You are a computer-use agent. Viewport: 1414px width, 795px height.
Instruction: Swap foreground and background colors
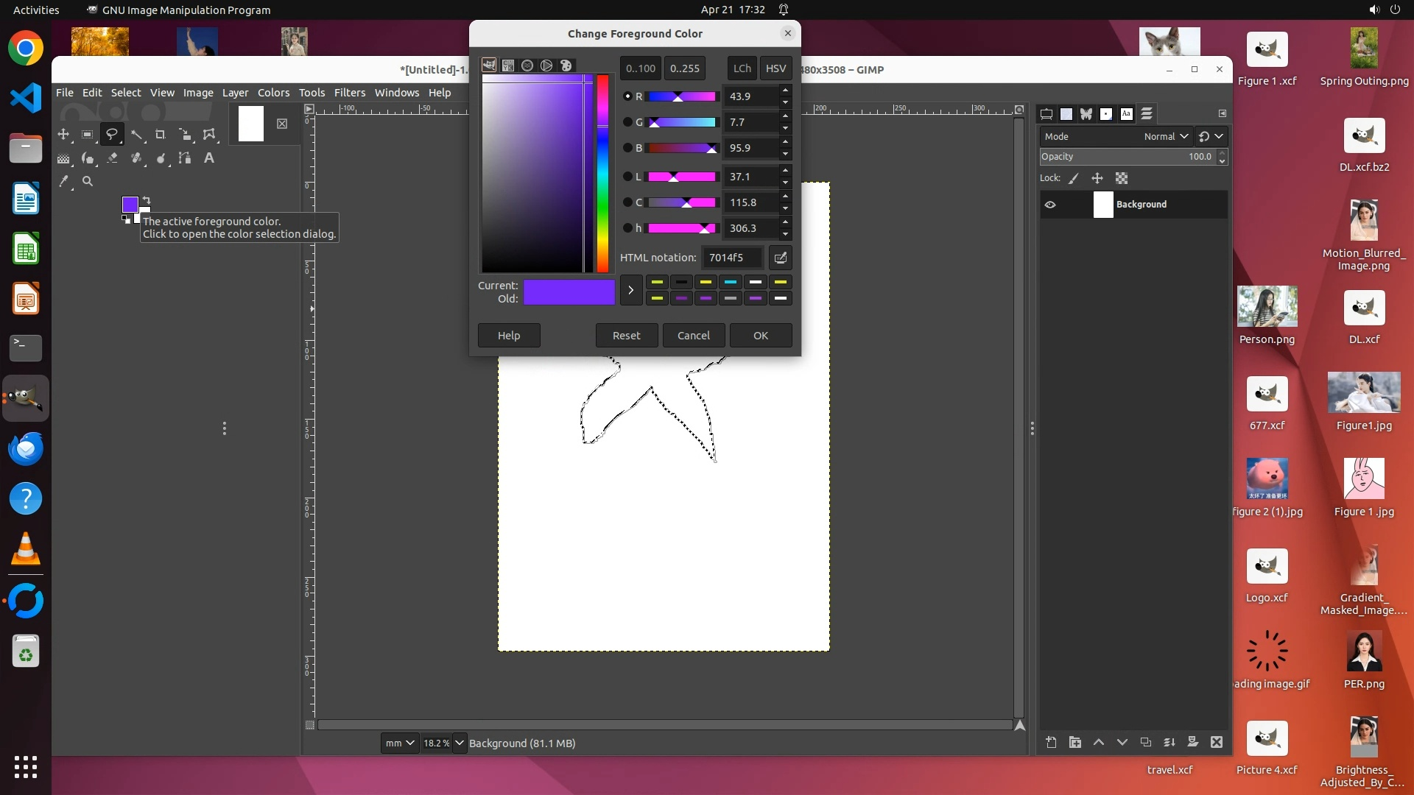click(147, 199)
